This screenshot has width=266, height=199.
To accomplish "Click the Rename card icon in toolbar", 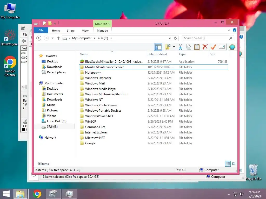I will (222, 47).
